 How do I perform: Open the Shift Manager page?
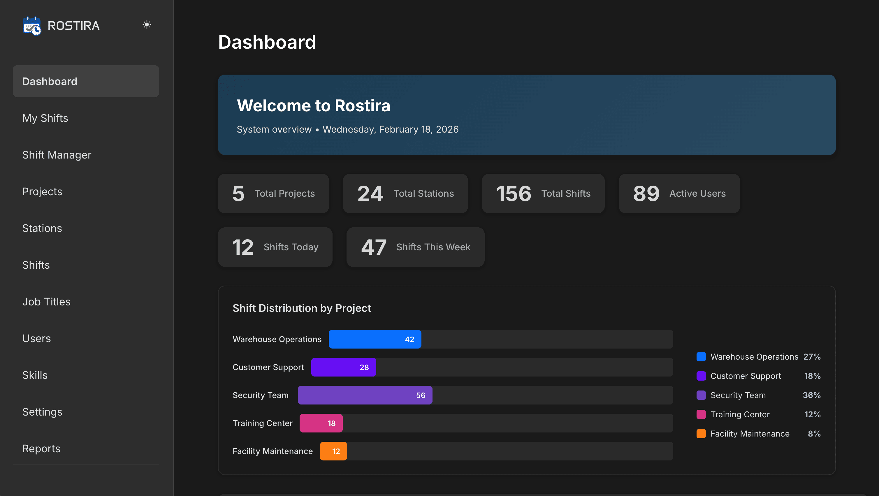(x=57, y=154)
